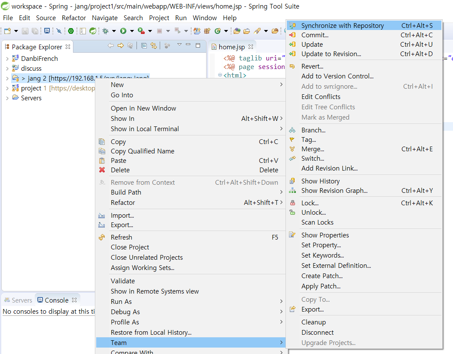Viewport: 453px width, 354px height.
Task: Choose Update to Revision...
Action: coord(364,54)
